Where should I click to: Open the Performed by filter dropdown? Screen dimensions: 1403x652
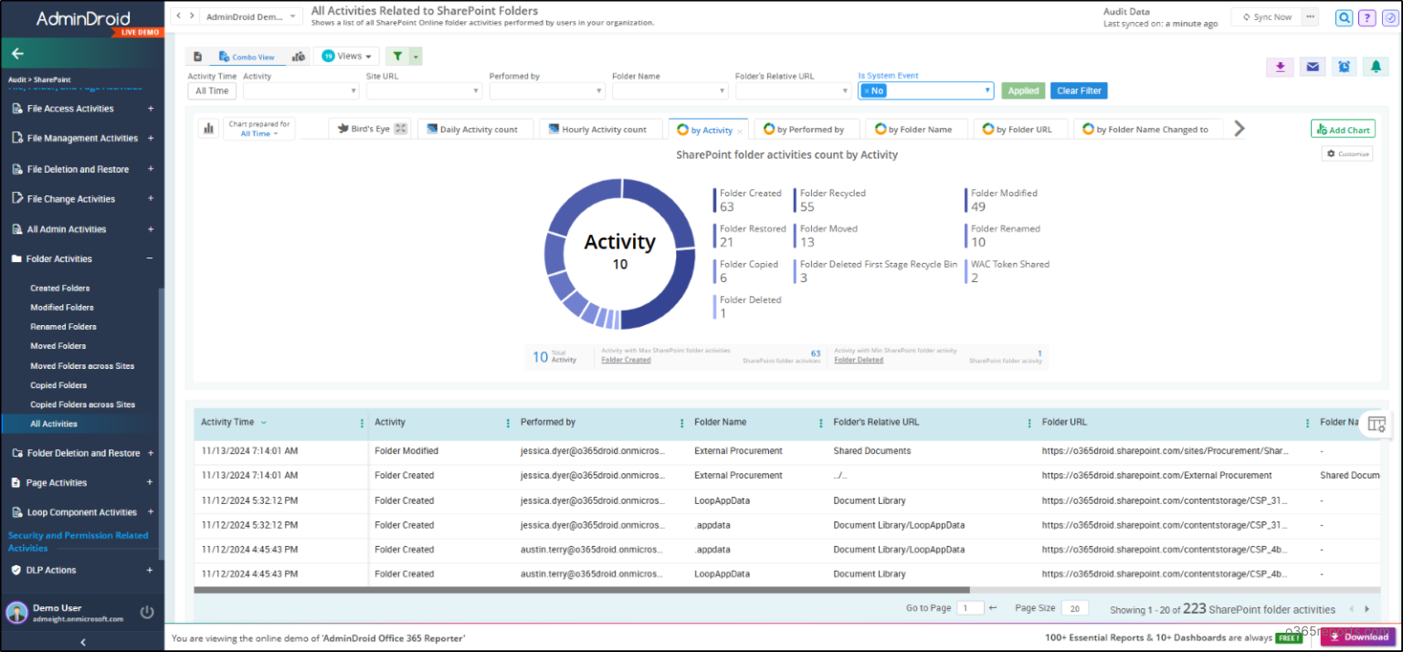[x=547, y=91]
